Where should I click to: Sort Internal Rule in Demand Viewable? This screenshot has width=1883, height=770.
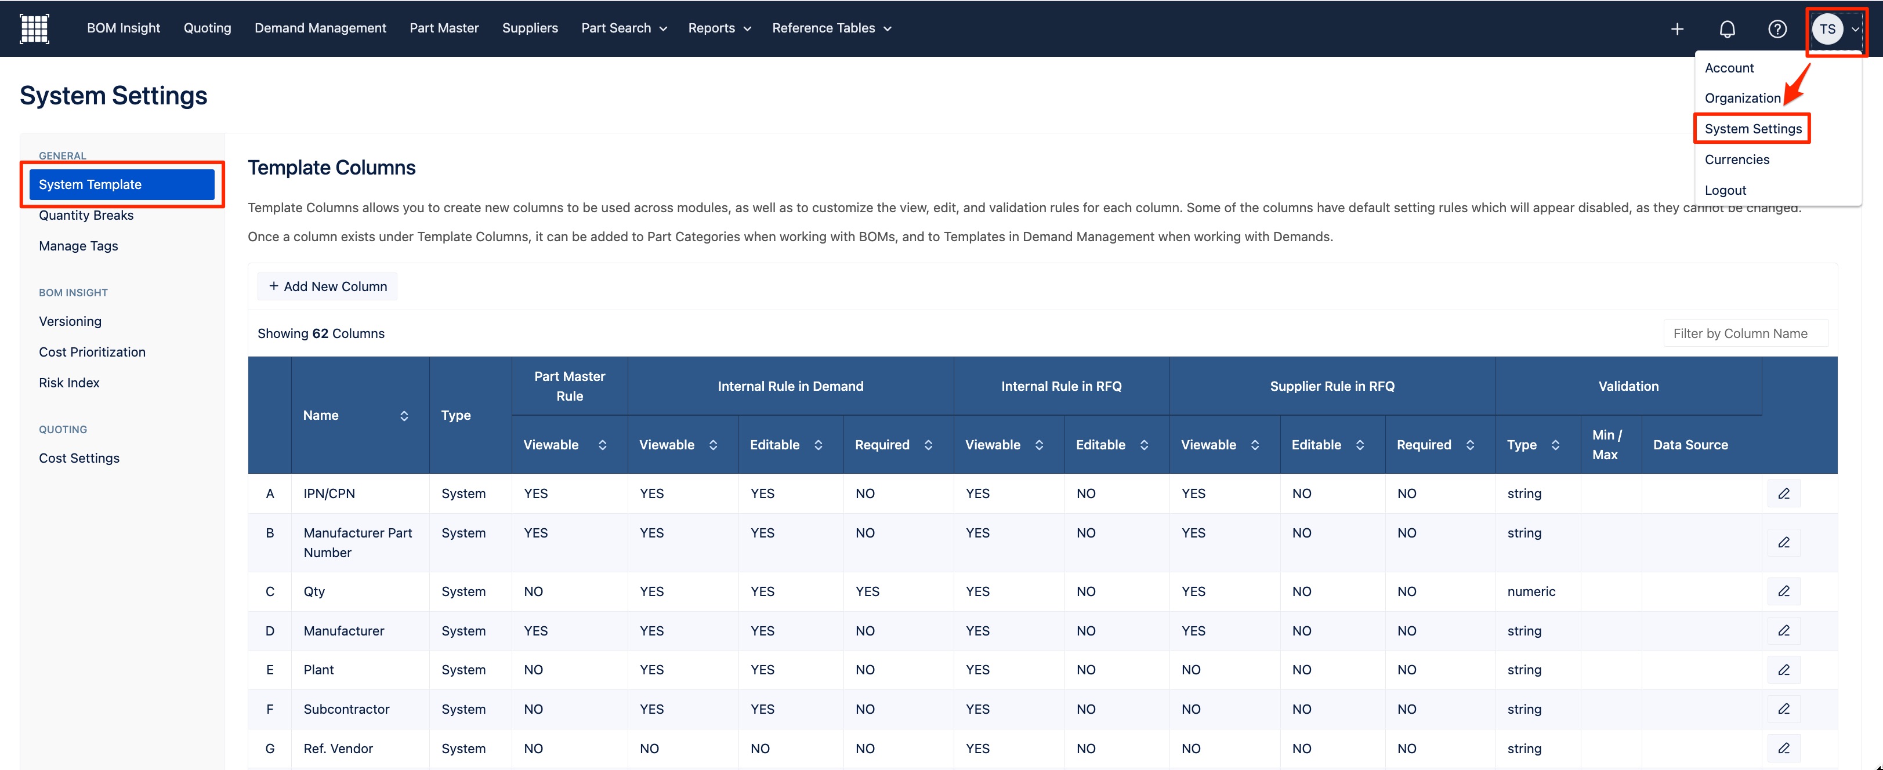[x=713, y=445]
